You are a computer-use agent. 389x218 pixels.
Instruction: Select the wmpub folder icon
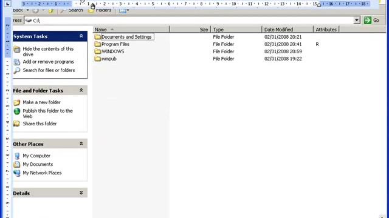[x=97, y=59]
